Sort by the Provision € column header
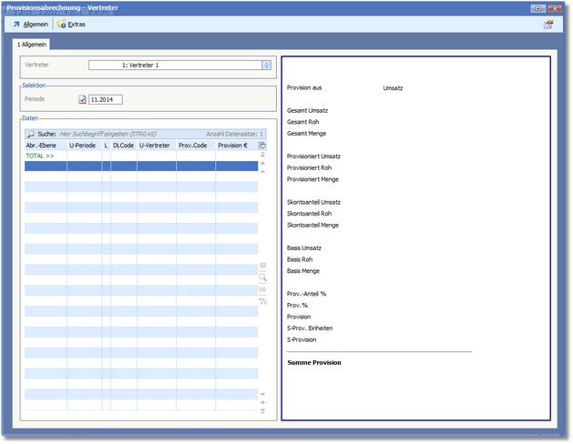Image resolution: width=573 pixels, height=444 pixels. point(233,146)
